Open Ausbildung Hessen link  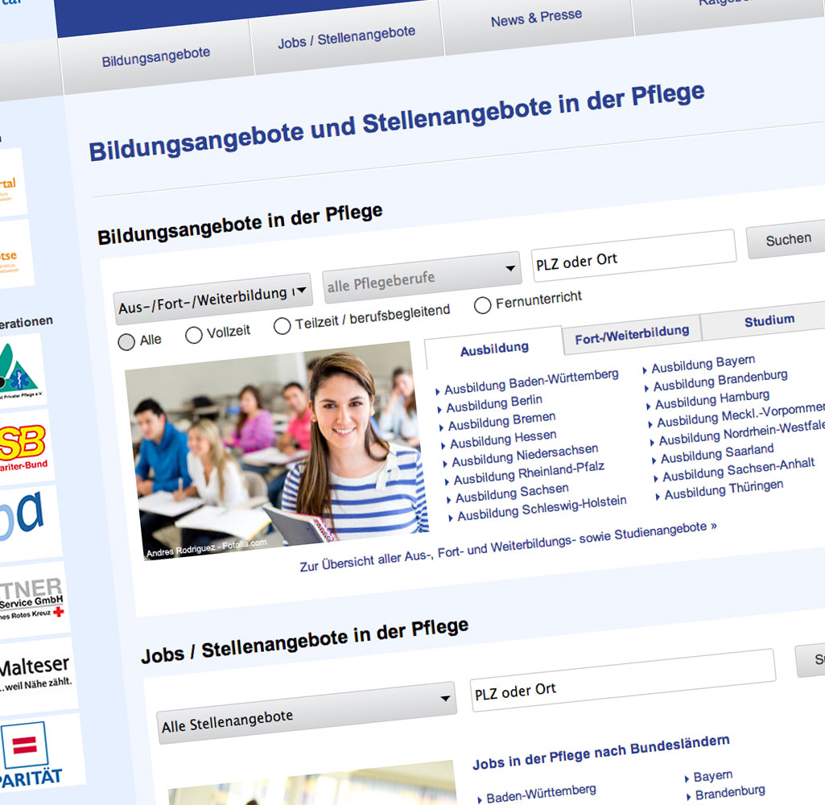[503, 440]
